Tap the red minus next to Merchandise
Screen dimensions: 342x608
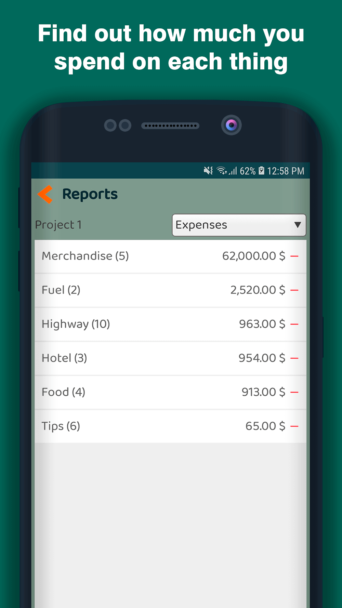pyautogui.click(x=294, y=256)
